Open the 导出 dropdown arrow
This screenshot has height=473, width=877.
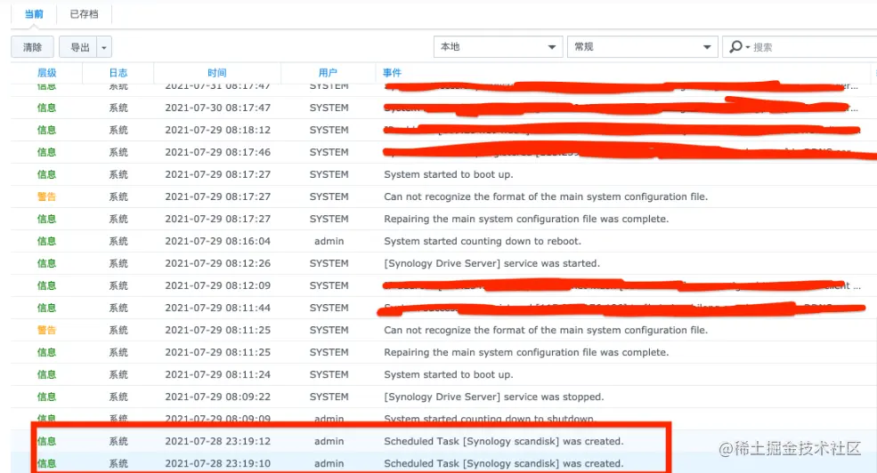tap(104, 47)
